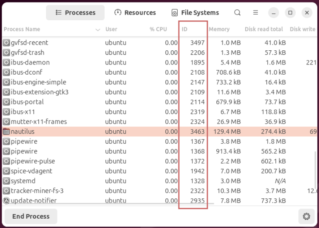Screen dimensions: 319x228
Task: Select the ibus-extension-gtk3 process name
Action: (40, 92)
